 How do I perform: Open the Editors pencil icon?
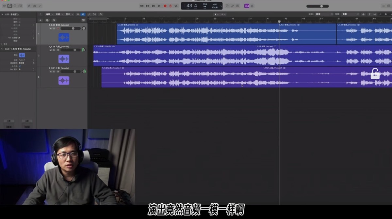pos(40,6)
